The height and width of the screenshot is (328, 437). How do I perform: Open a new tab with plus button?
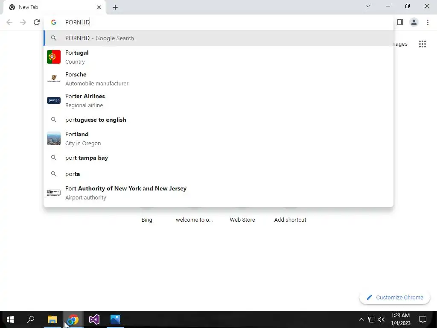coord(115,7)
